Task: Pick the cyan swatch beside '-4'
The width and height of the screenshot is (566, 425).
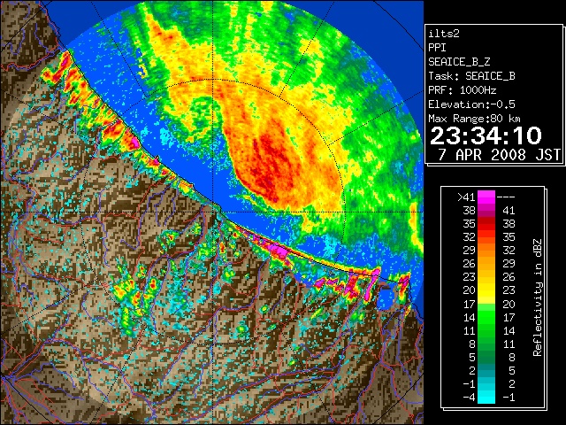Action: tap(486, 398)
